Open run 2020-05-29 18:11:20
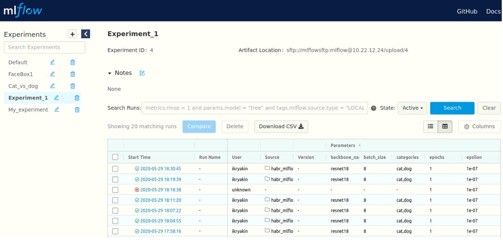The width and height of the screenshot is (503, 243). point(161,200)
